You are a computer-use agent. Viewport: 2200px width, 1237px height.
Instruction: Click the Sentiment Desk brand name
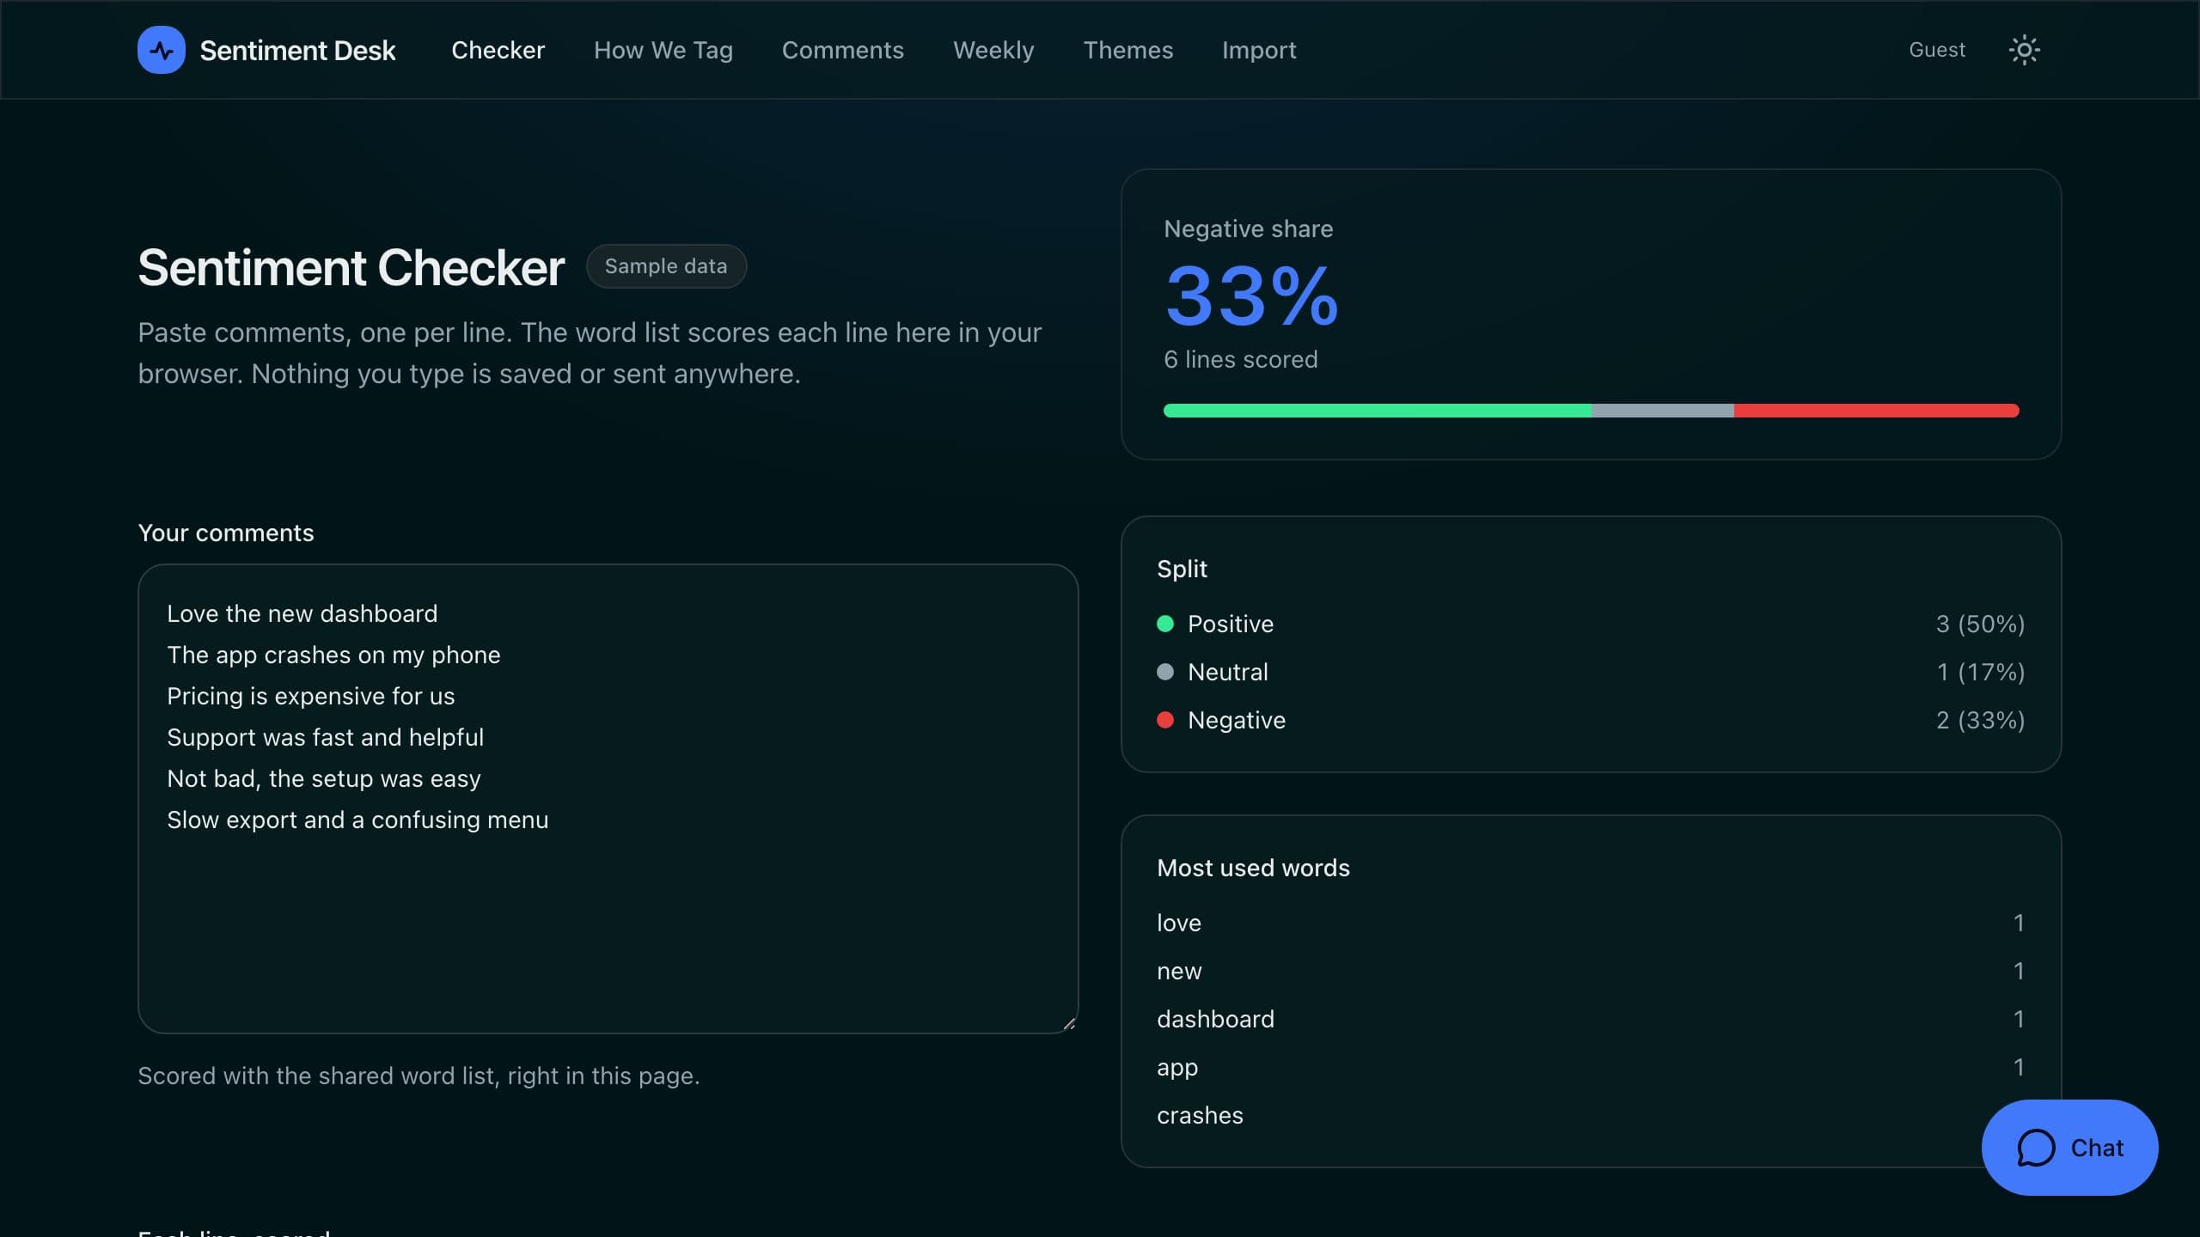point(297,51)
